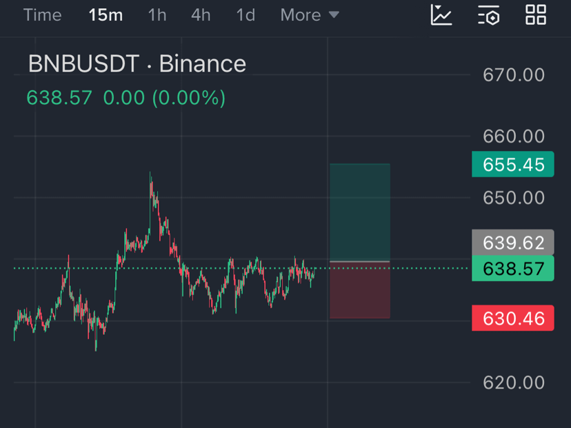571x428 pixels.
Task: Click the candlestick peak near 654
Action: click(150, 174)
